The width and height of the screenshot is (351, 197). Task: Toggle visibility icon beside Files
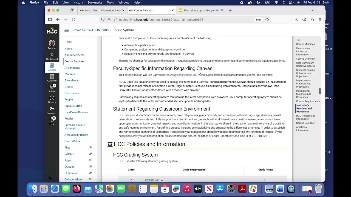click(90, 147)
